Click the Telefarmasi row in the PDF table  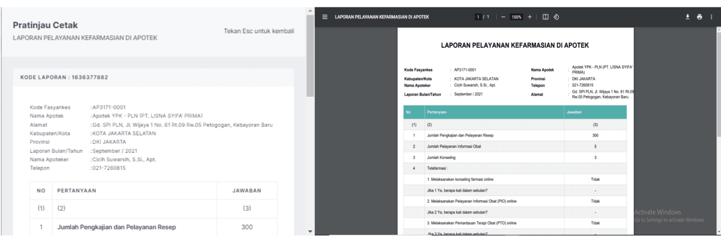(x=439, y=167)
